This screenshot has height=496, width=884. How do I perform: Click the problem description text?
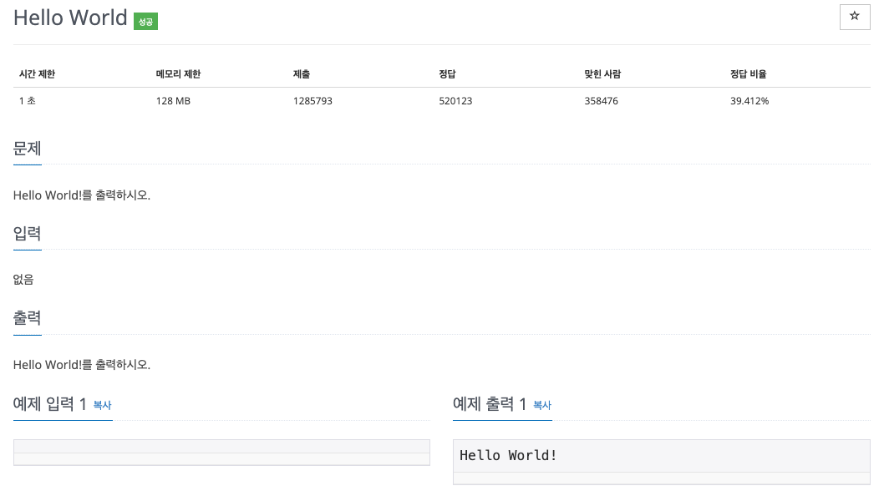(x=81, y=195)
